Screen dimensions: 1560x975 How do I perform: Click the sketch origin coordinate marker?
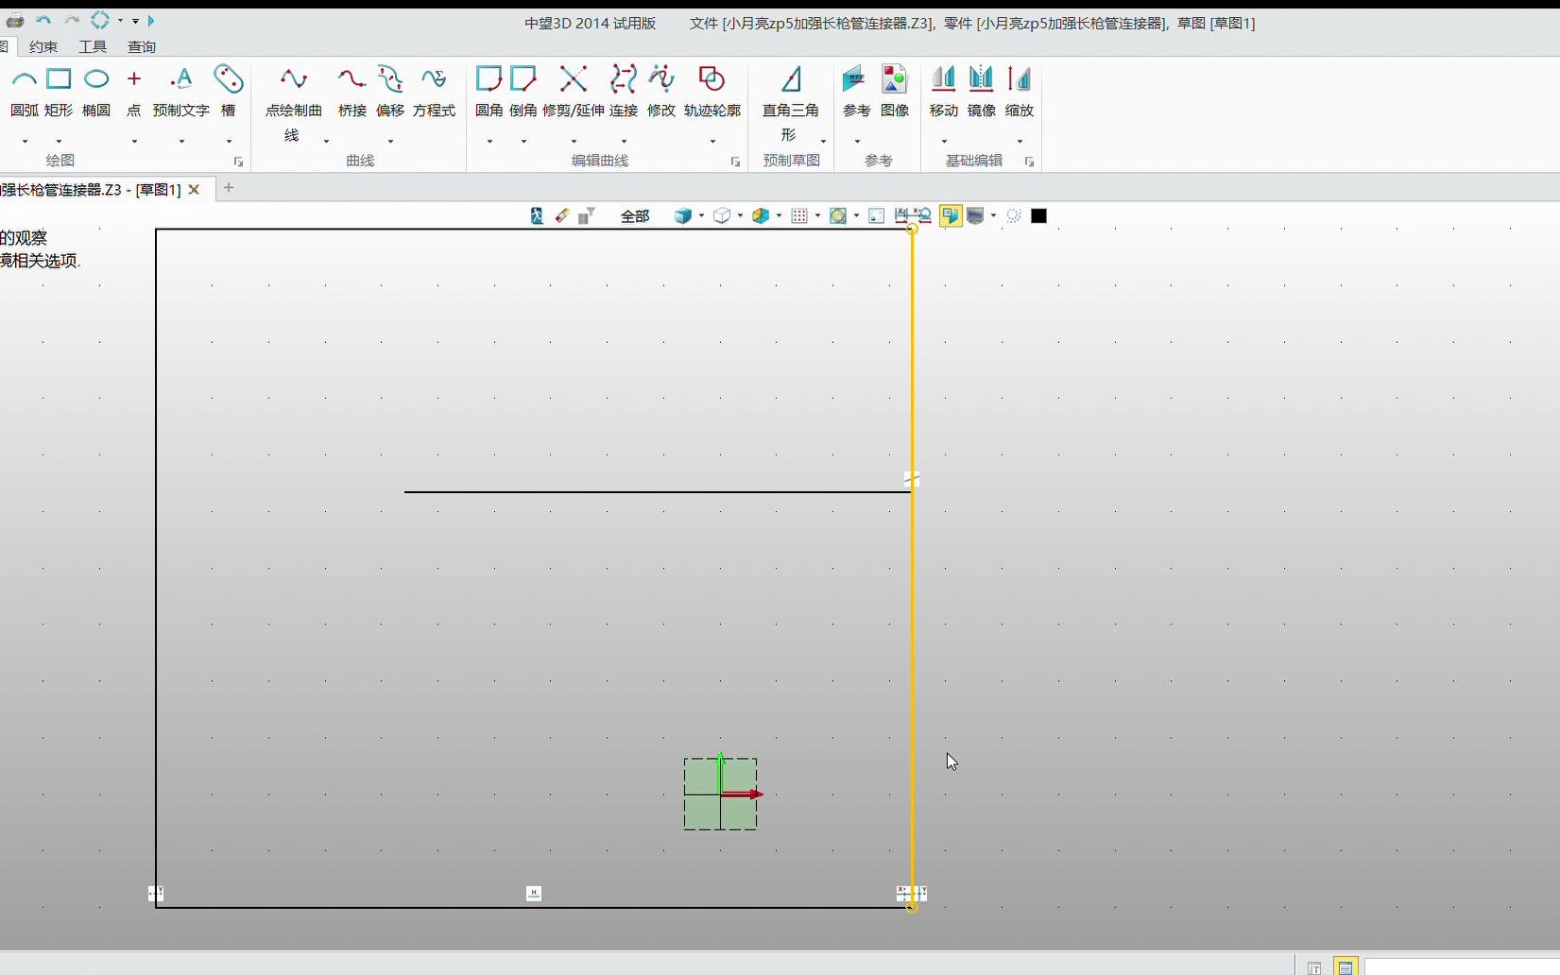tap(721, 794)
